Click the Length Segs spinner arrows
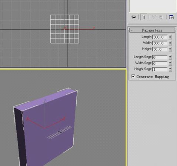The image size is (177, 166). [x=170, y=57]
